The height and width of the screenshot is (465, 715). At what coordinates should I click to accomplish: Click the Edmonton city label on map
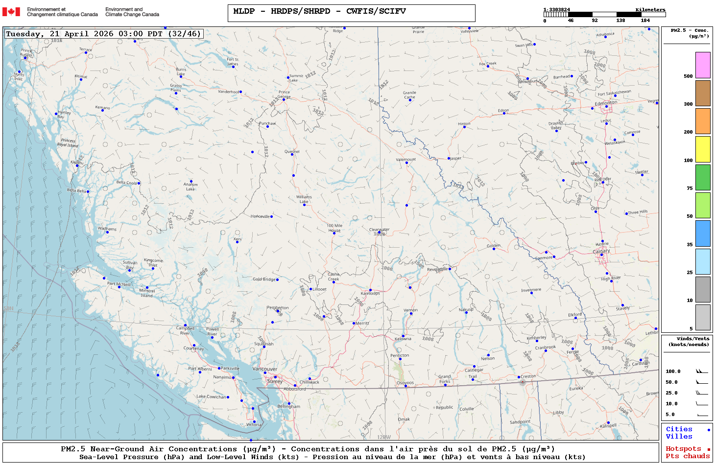[x=606, y=103]
